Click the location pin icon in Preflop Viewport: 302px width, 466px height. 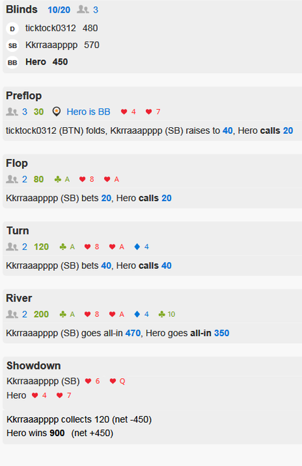[x=56, y=112]
